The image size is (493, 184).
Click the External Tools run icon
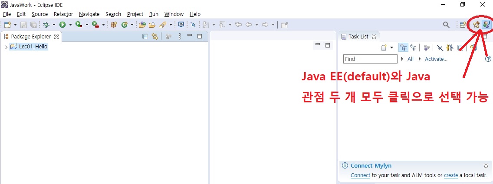(95, 25)
